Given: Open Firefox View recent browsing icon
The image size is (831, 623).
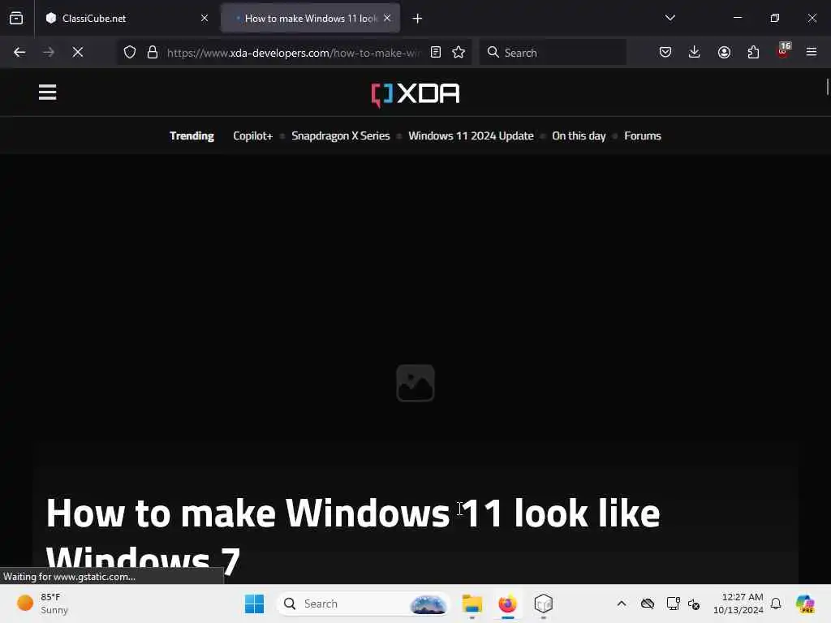Looking at the screenshot, I should [16, 19].
